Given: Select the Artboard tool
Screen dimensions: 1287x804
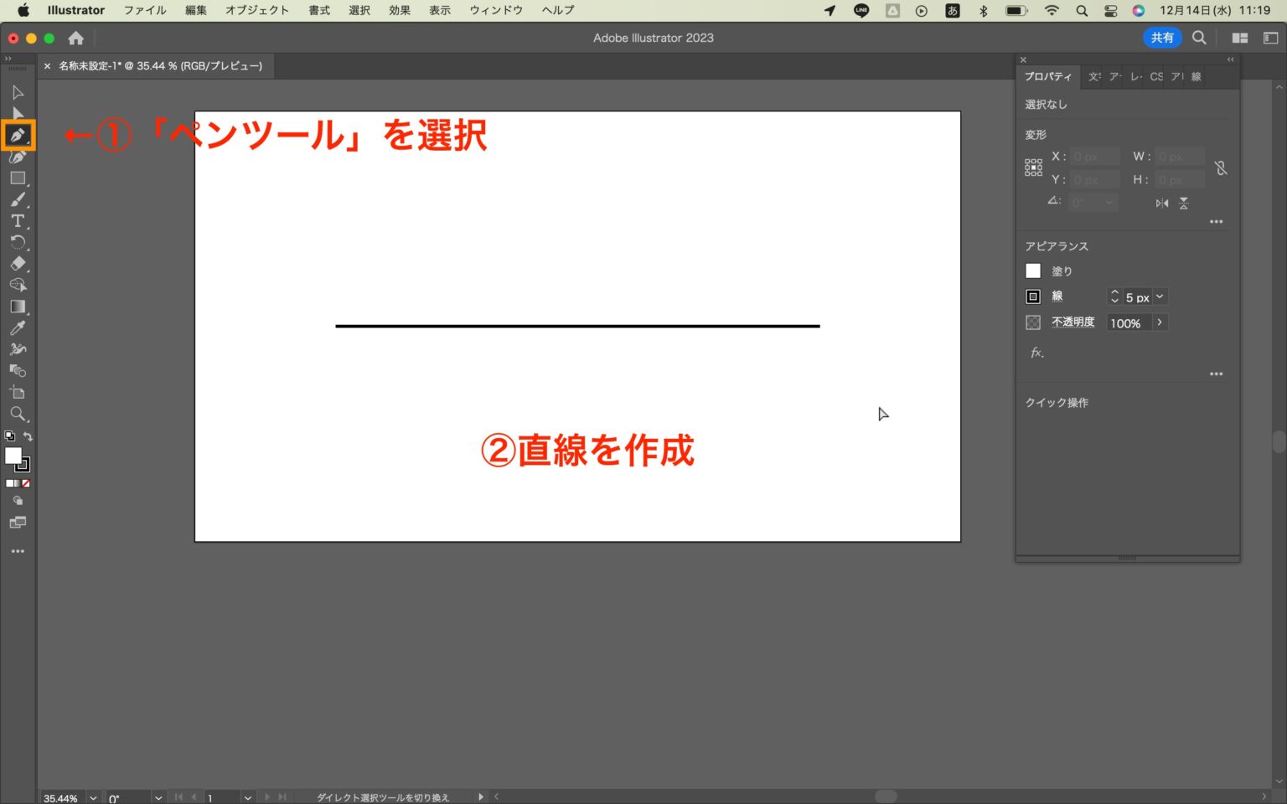Looking at the screenshot, I should point(18,393).
